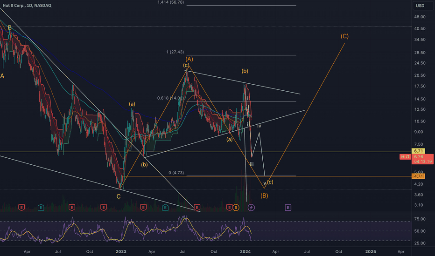Screen dimensions: 435x256
Task: Open the green earnings marker near May 2023
Action: tap(165, 207)
